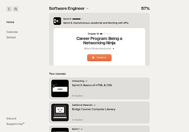The image size is (189, 132).
Task: Open Support chat
Action: pyautogui.click(x=14, y=124)
